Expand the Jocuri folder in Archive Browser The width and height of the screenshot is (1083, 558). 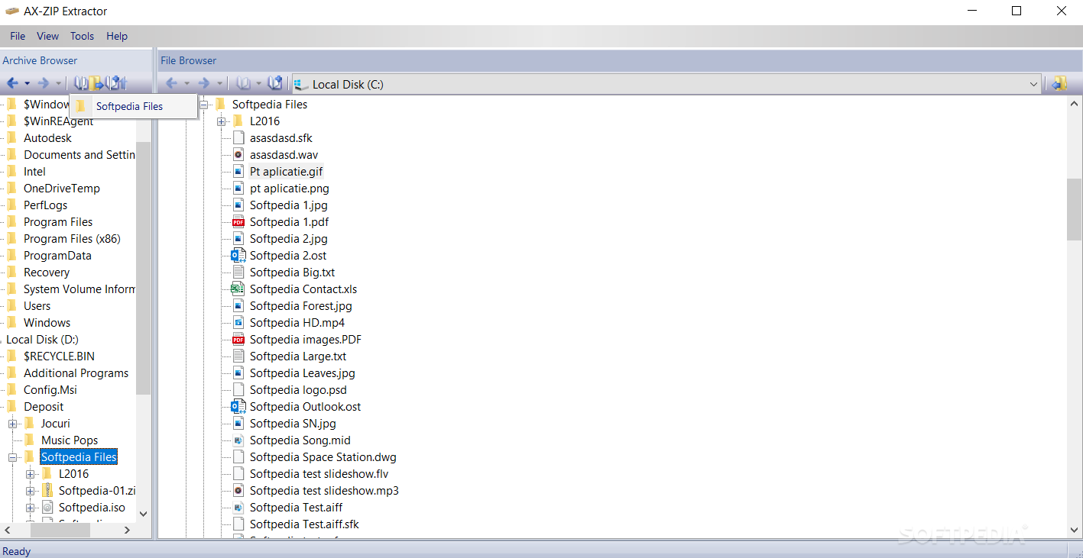pyautogui.click(x=13, y=424)
